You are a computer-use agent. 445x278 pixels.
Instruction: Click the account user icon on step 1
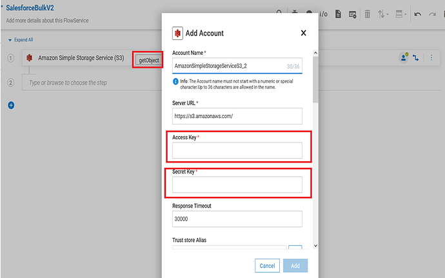(x=404, y=57)
